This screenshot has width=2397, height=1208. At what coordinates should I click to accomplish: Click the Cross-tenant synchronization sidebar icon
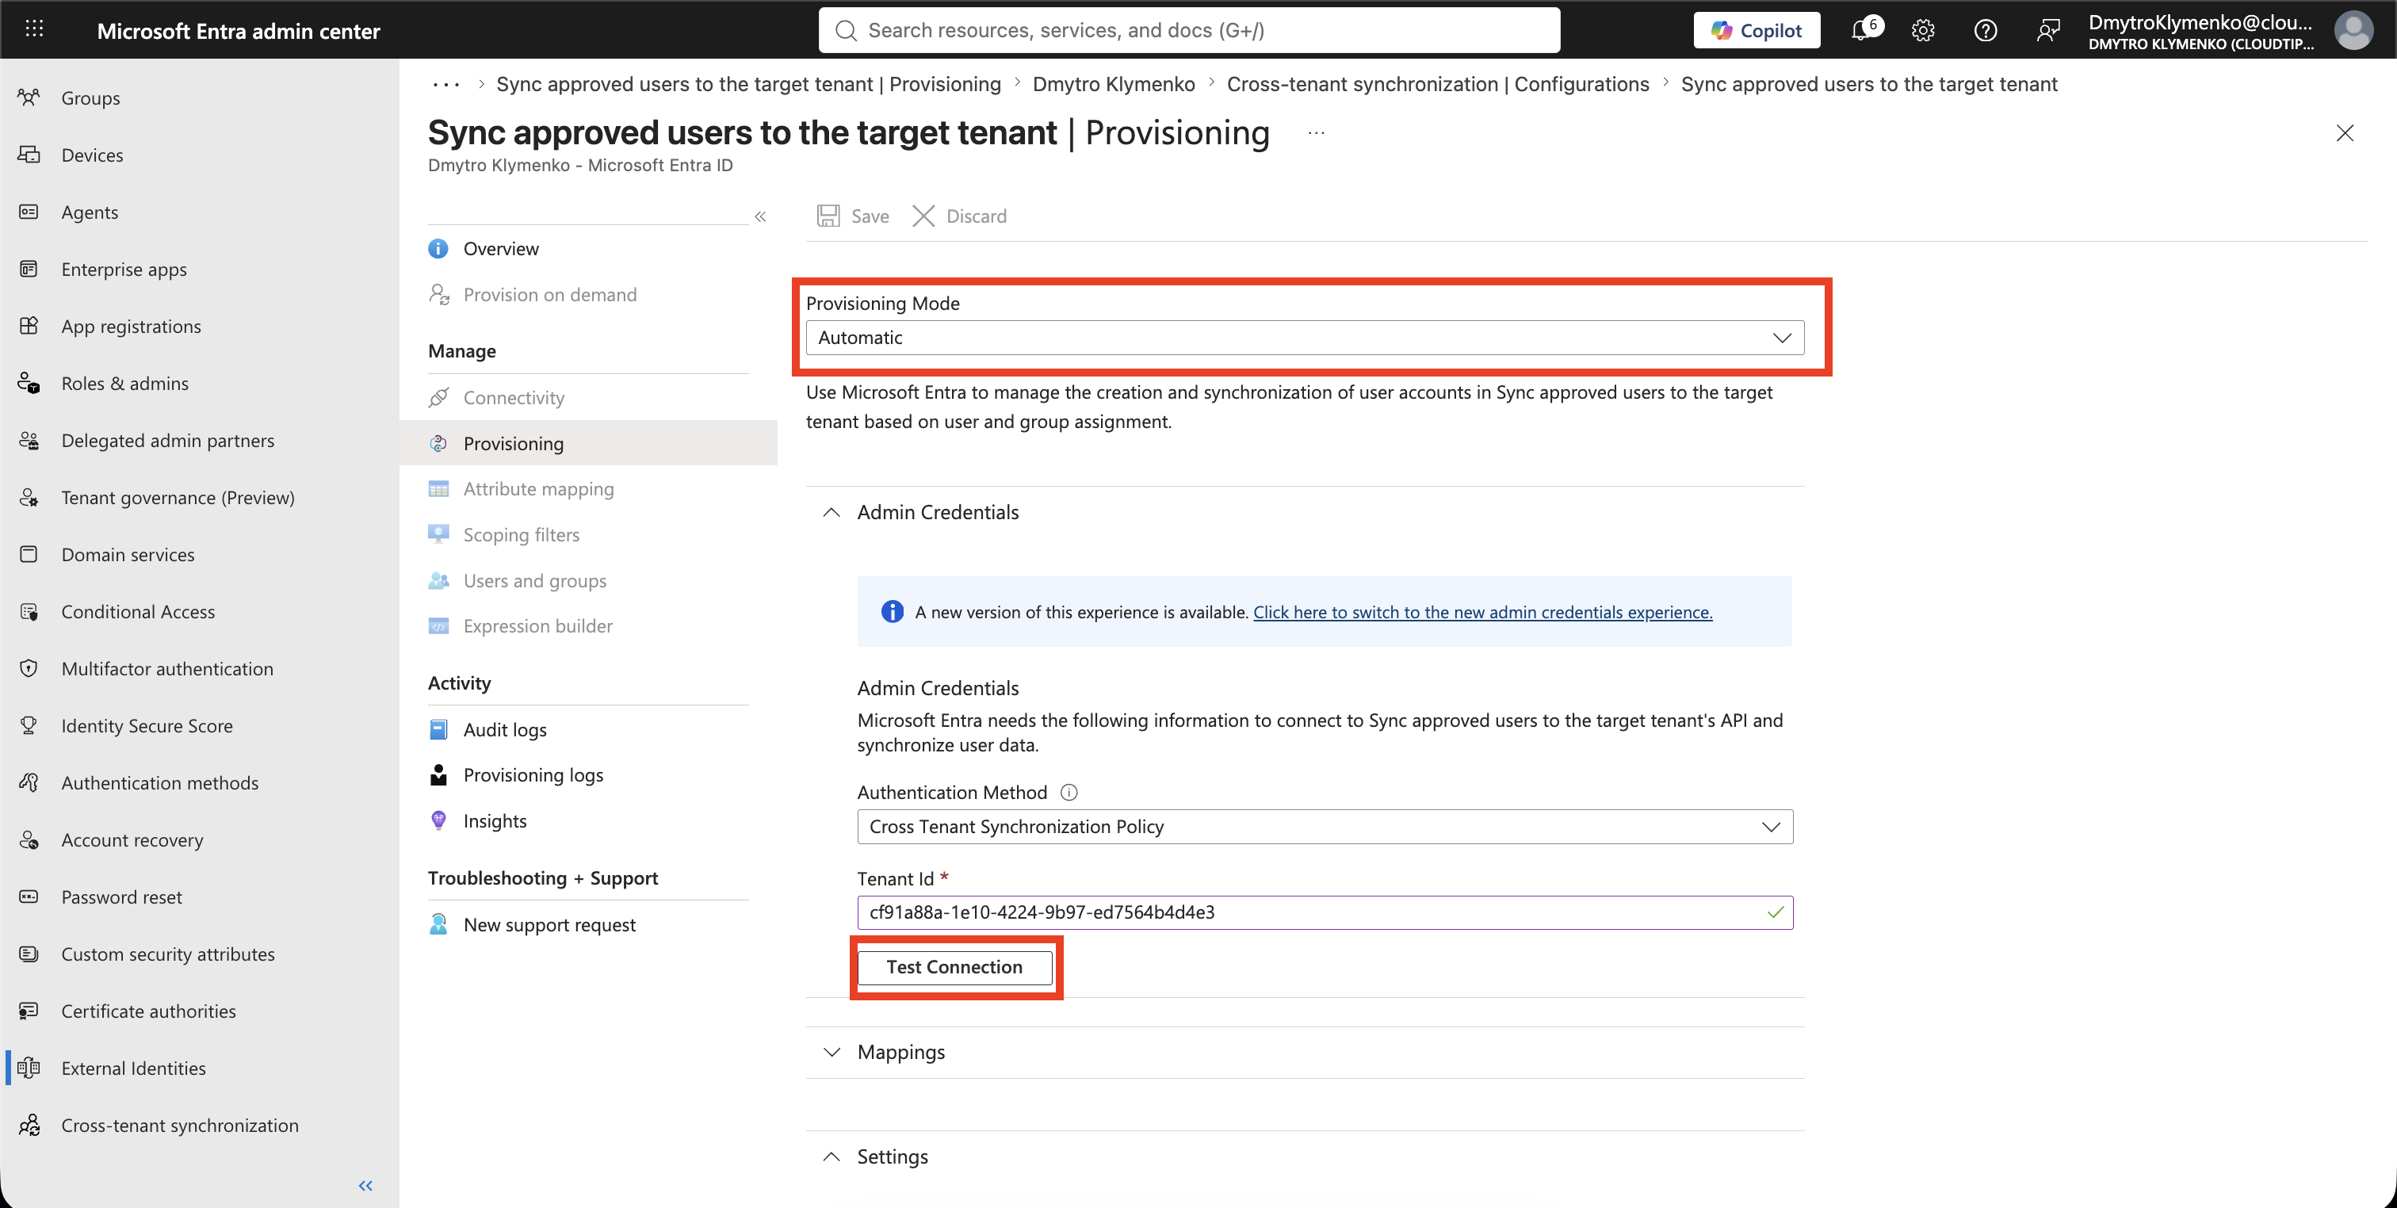[x=29, y=1126]
